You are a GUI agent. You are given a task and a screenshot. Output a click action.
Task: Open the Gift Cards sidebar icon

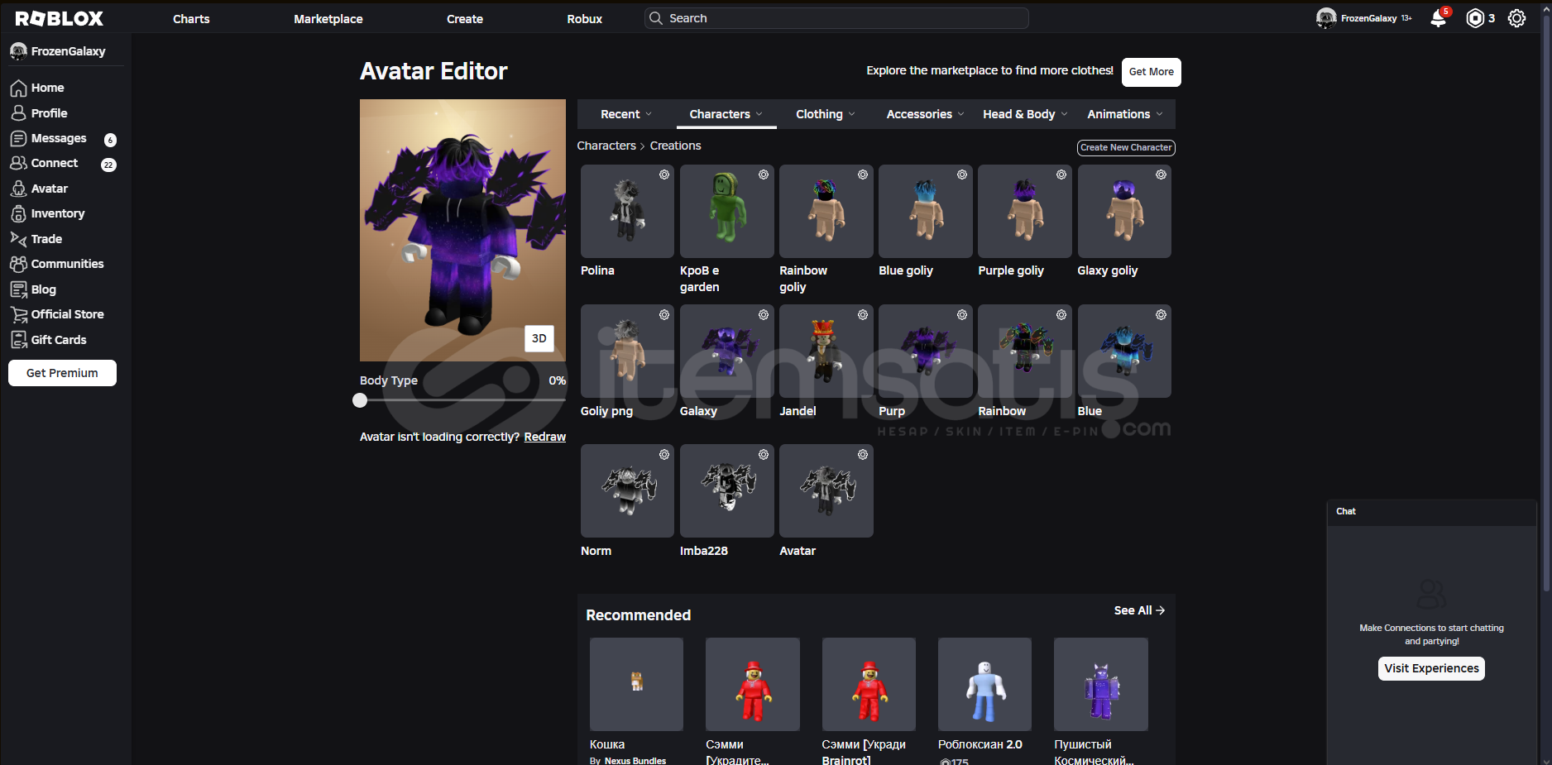click(x=18, y=340)
